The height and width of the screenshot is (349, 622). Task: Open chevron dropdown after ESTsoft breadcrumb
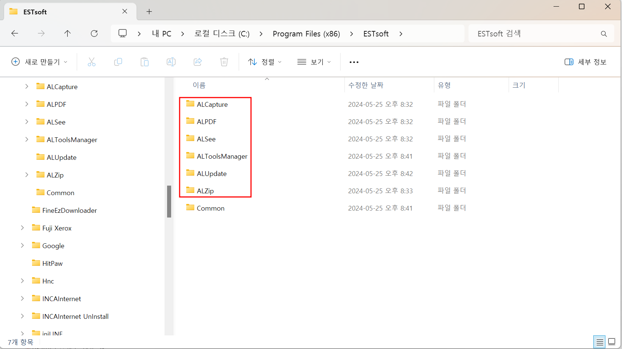click(401, 34)
